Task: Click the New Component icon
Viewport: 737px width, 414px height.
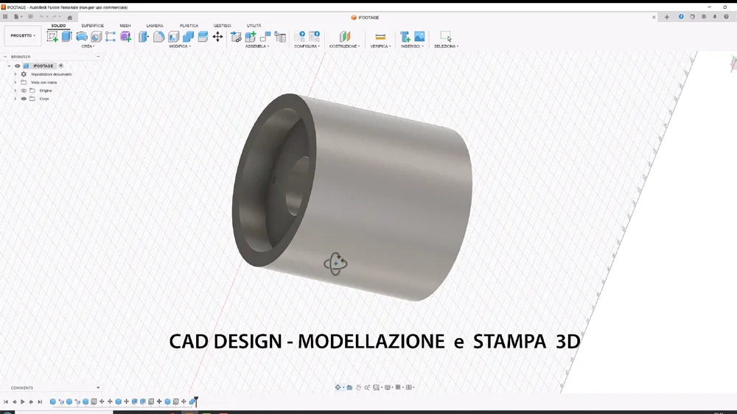Action: coord(251,37)
